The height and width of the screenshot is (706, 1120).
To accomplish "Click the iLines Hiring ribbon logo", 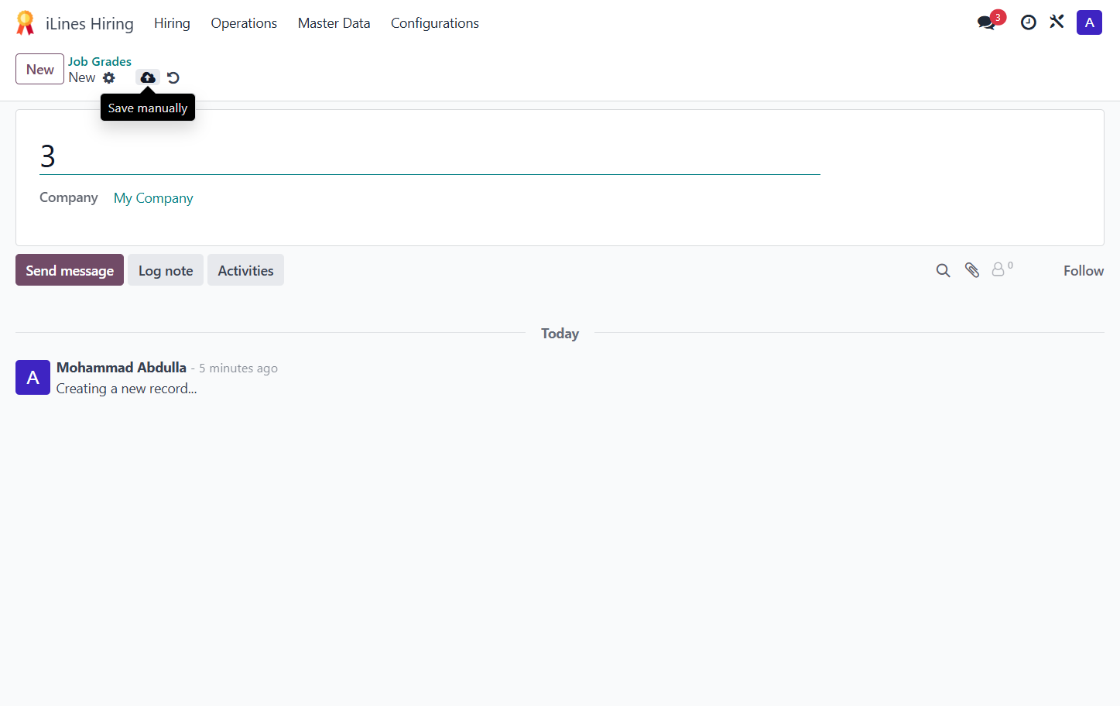I will (26, 23).
